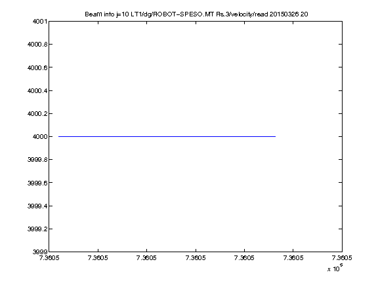Select the 4000.8 y-axis tick label
This screenshot has width=378, height=283.
(x=37, y=45)
